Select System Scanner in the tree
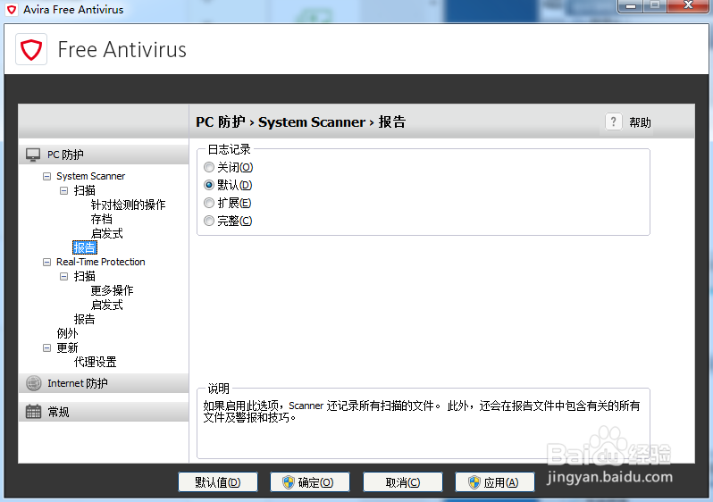Screen dimensions: 713x502 pyautogui.click(x=90, y=177)
